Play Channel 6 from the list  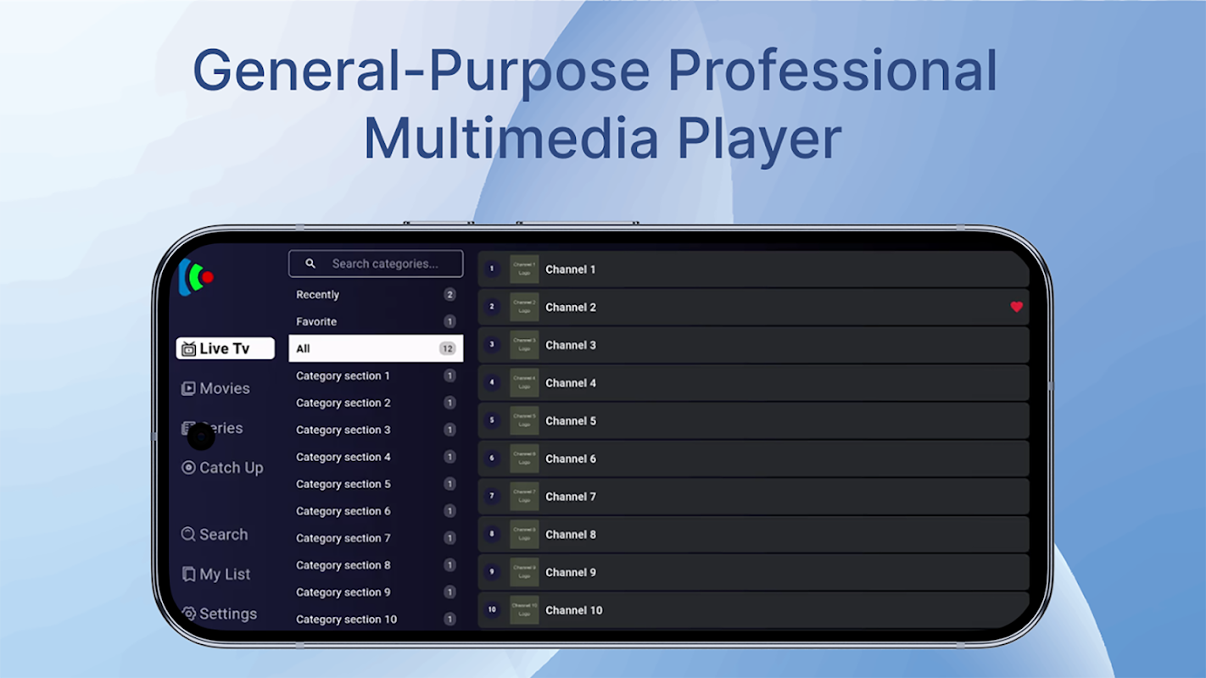753,458
